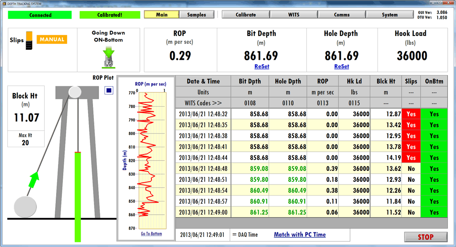
Task: Click WITS code 0115 cell
Action: tap(354, 103)
